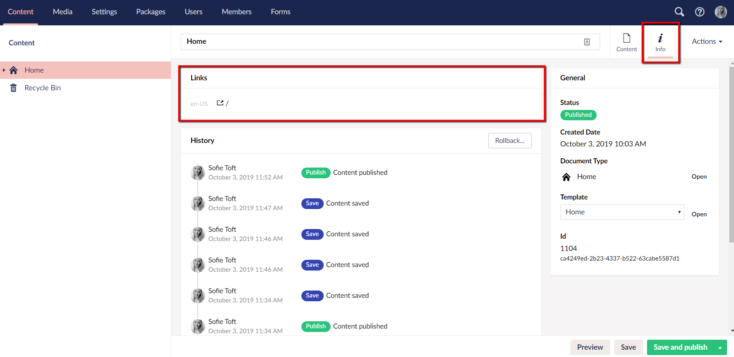Switch to the Content document app
This screenshot has width=734, height=357.
[627, 42]
